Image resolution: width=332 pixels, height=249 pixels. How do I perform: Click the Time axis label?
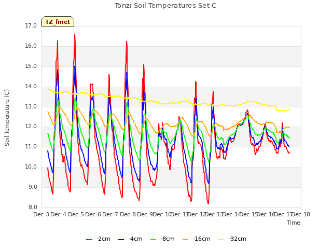294,223
